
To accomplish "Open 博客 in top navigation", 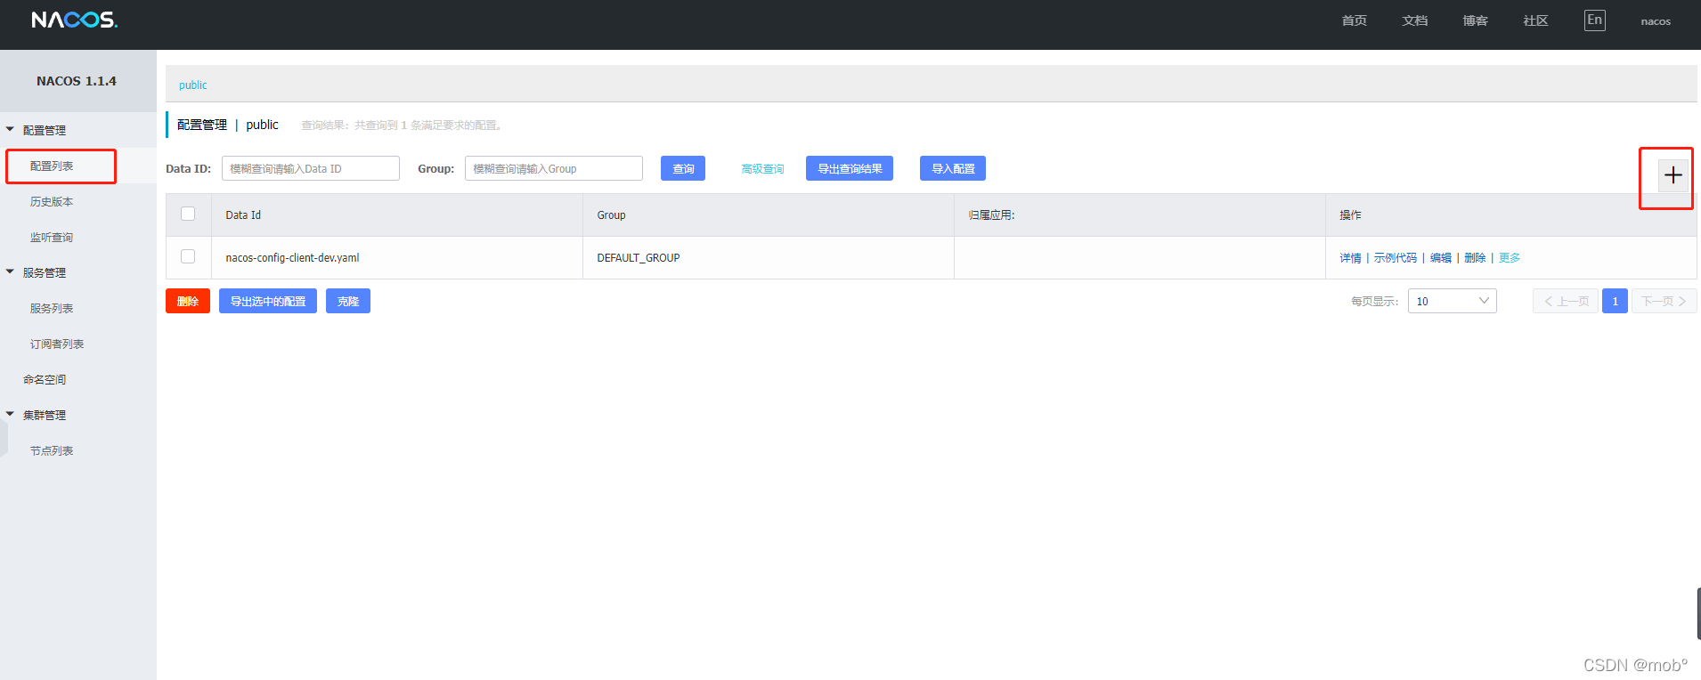I will click(1475, 20).
